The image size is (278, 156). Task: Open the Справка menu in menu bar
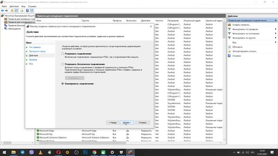pos(32,6)
